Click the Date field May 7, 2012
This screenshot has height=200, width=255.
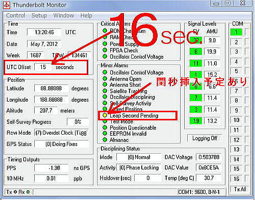point(44,44)
